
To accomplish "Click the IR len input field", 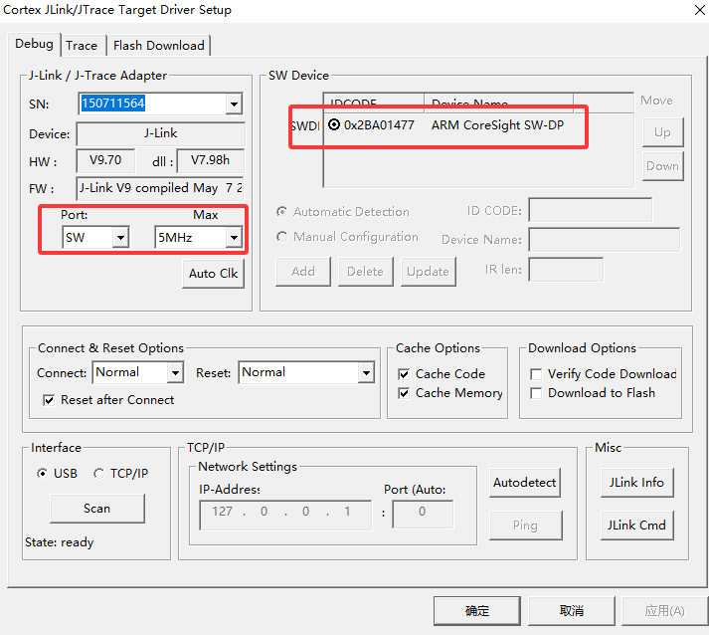I will click(566, 270).
